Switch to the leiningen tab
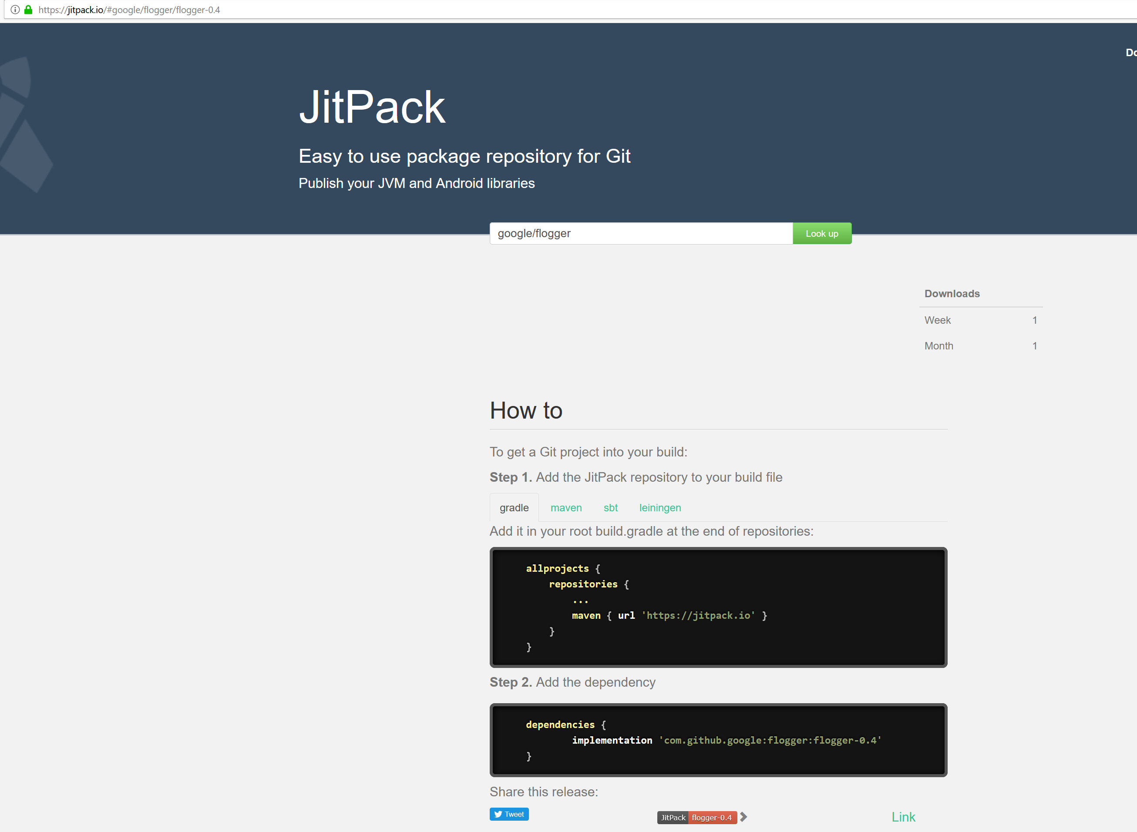Image resolution: width=1137 pixels, height=832 pixels. pos(660,508)
